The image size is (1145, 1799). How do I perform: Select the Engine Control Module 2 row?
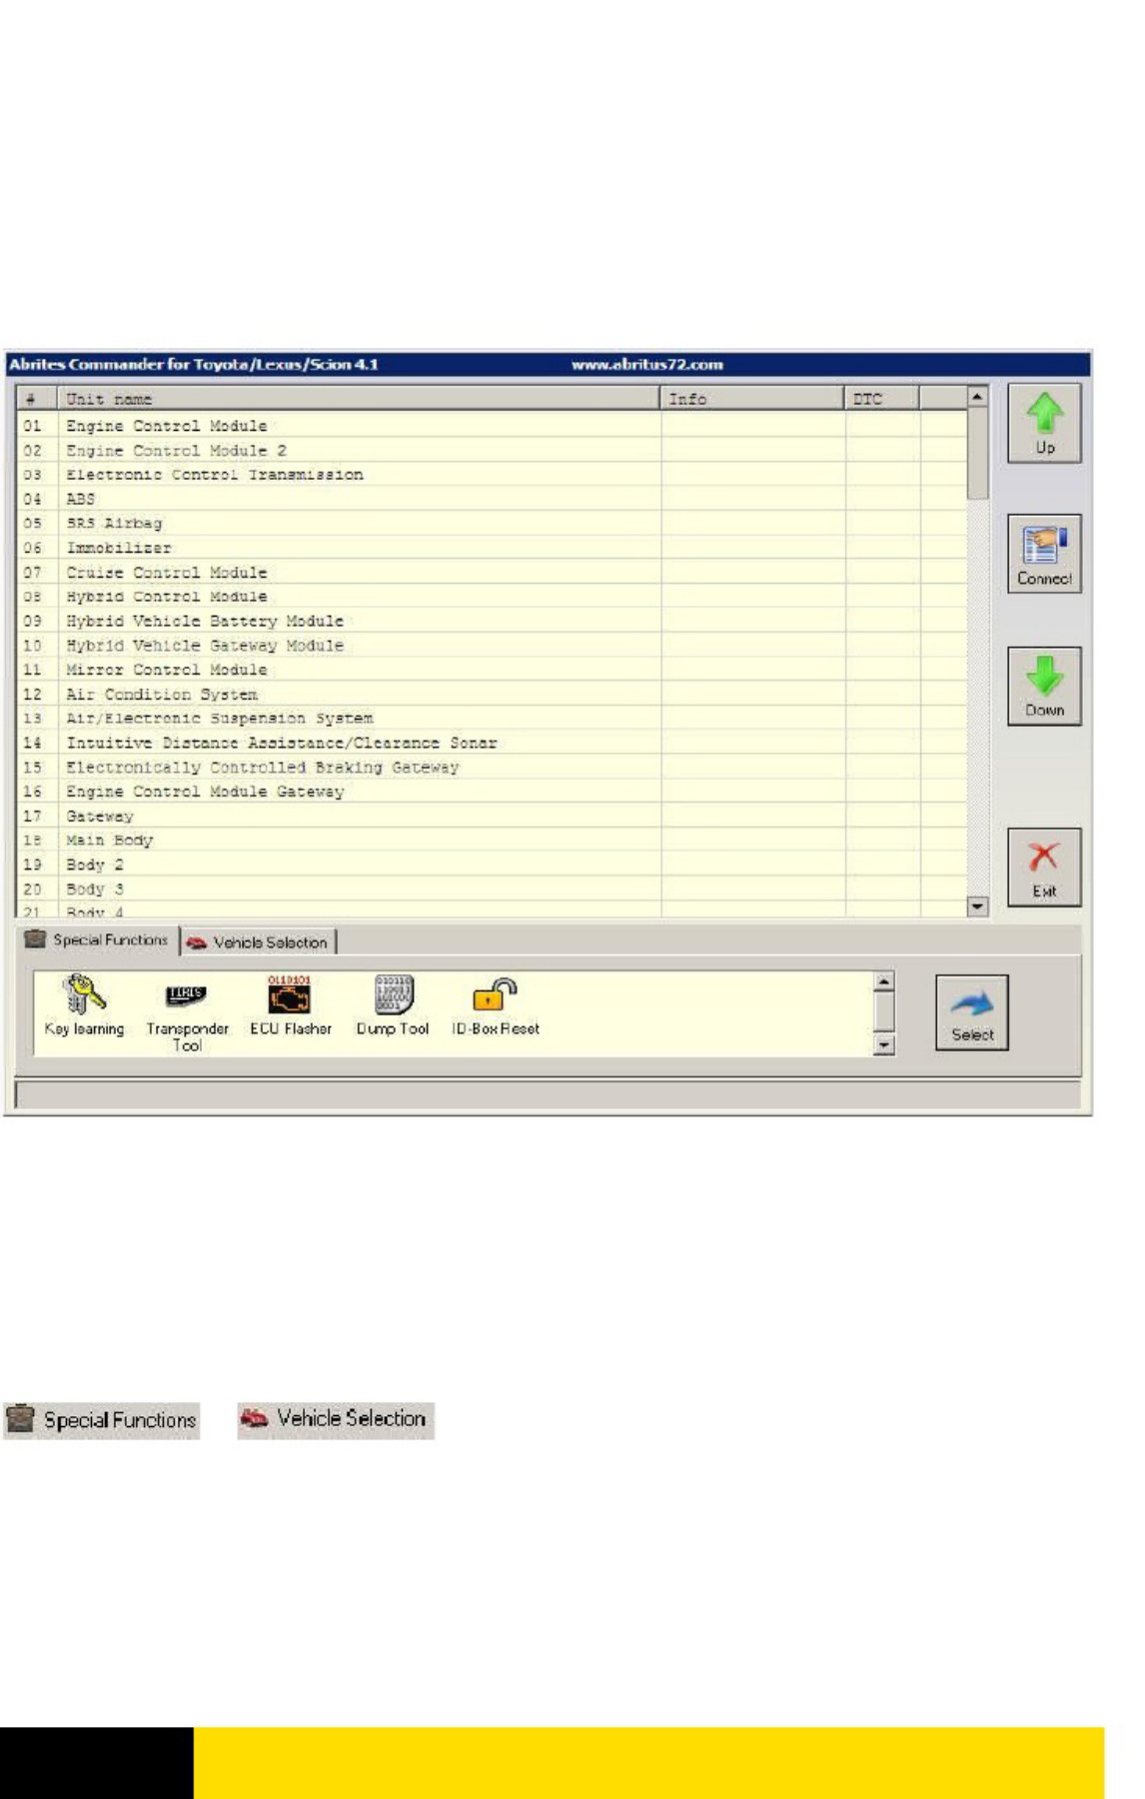(x=493, y=451)
